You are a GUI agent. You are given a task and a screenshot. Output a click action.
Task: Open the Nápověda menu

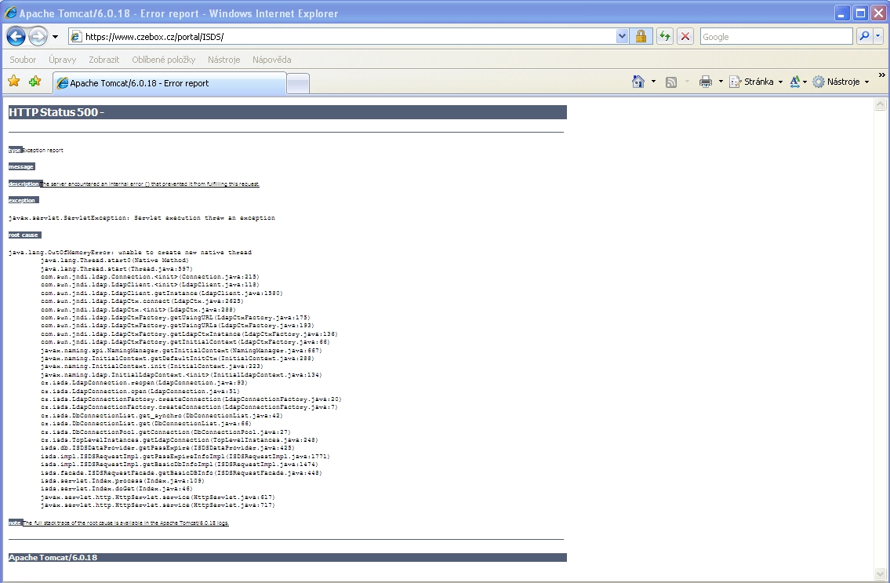point(271,60)
